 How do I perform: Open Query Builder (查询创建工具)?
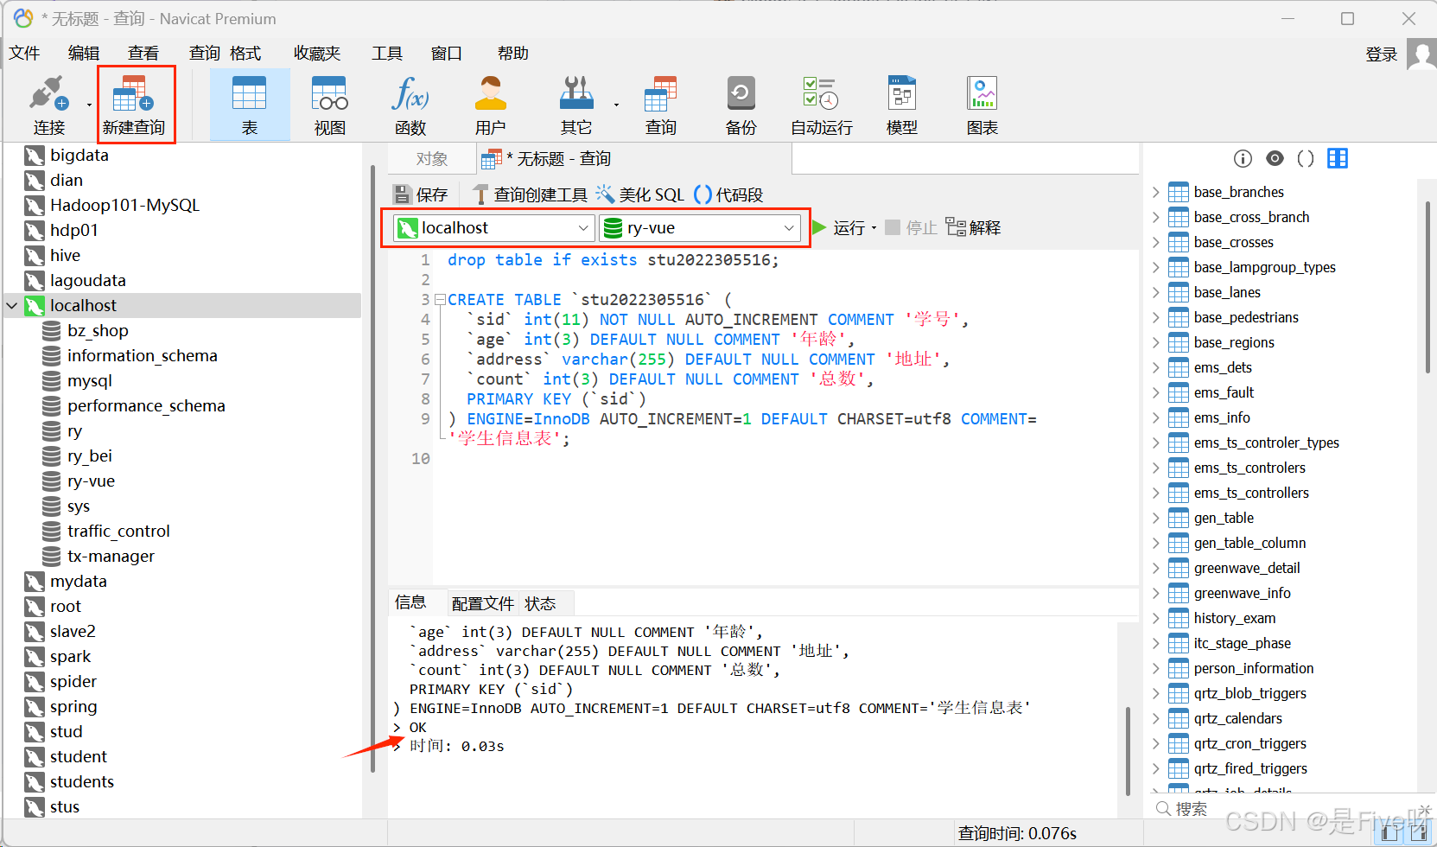[x=530, y=194]
